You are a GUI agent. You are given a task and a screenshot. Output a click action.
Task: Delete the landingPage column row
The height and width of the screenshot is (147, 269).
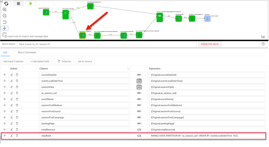tap(17, 123)
